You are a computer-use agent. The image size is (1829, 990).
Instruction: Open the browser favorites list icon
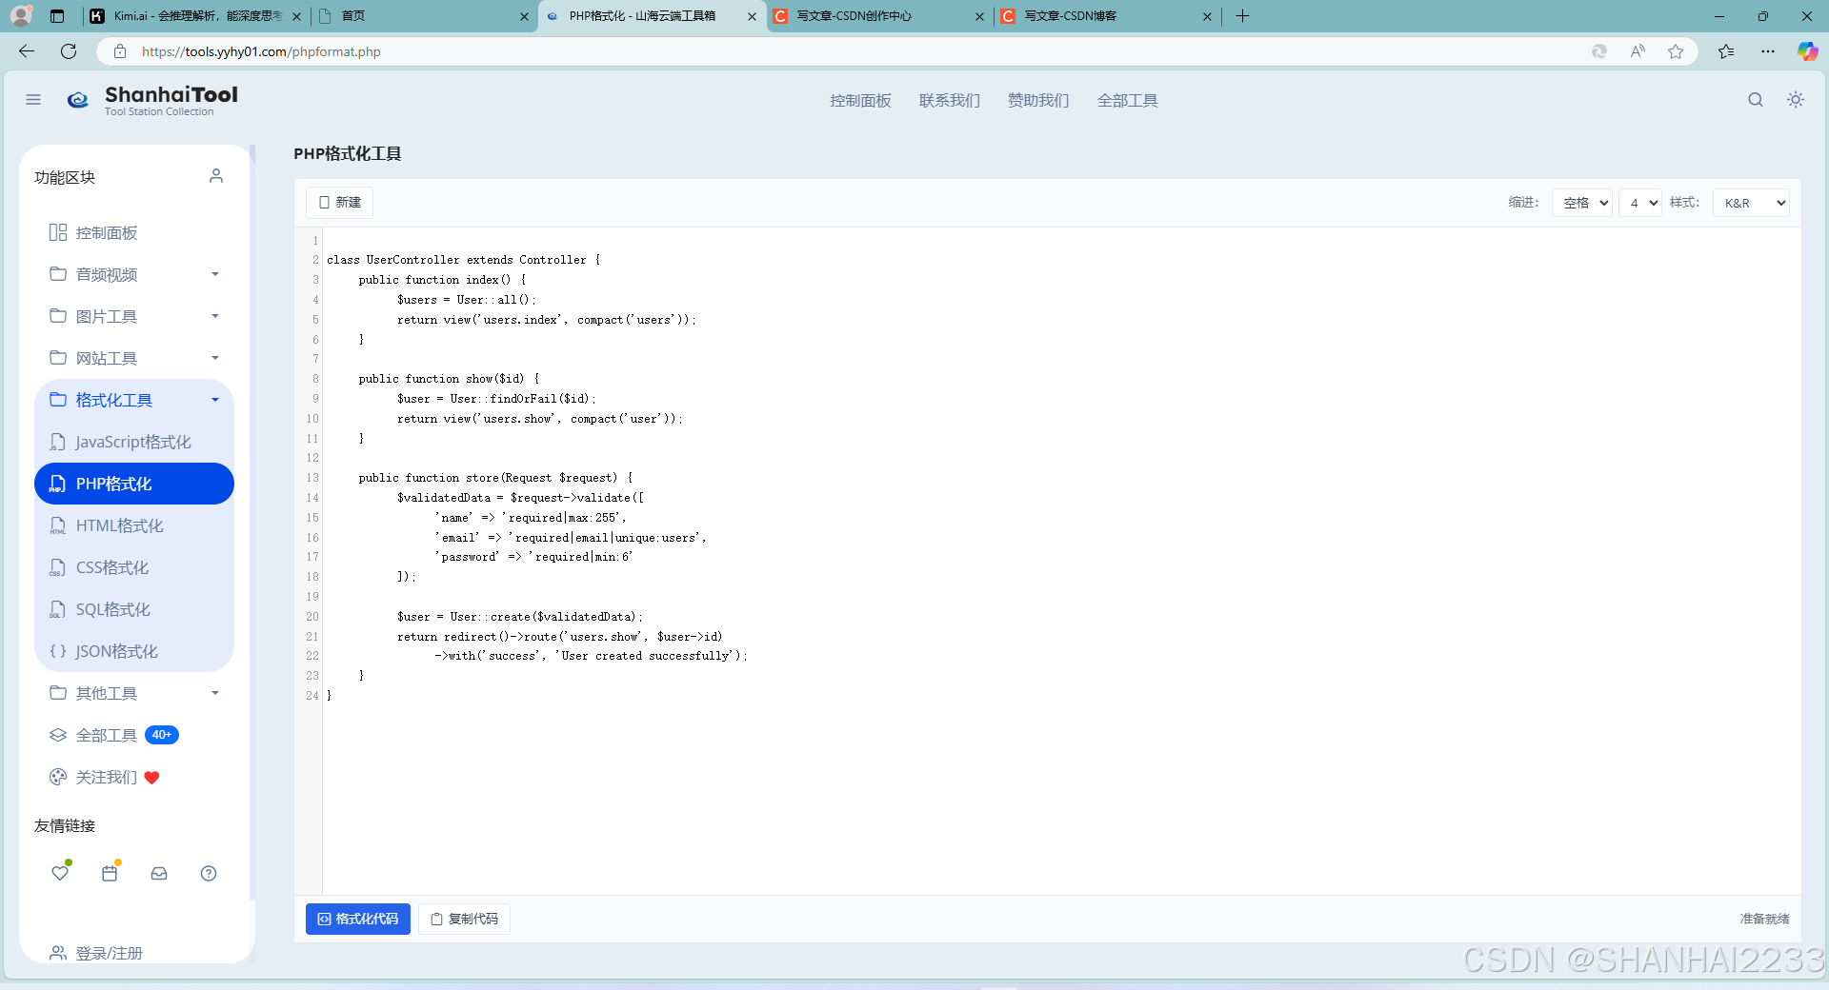point(1726,51)
